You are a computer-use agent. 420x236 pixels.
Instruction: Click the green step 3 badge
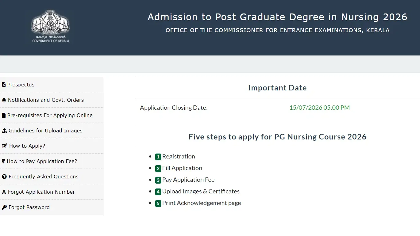(158, 180)
